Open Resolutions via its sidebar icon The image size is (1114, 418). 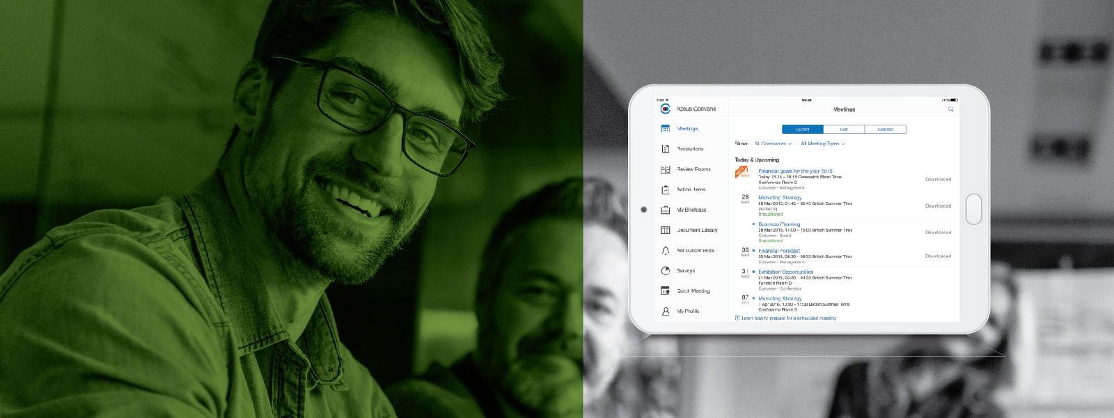[665, 149]
